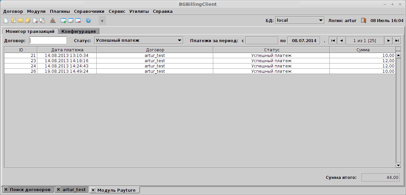The height and width of the screenshot is (195, 406).
Task: Click the edit window toolbar icon
Action: 70,20
